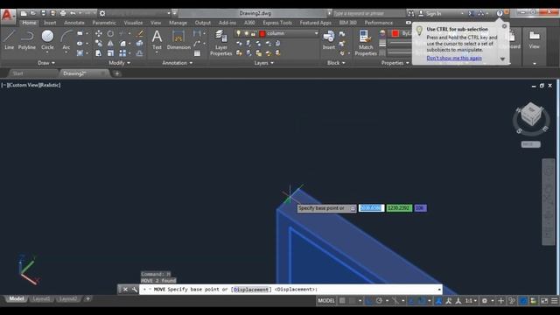560x315 pixels.
Task: Open the Dimension tool
Action: [178, 40]
